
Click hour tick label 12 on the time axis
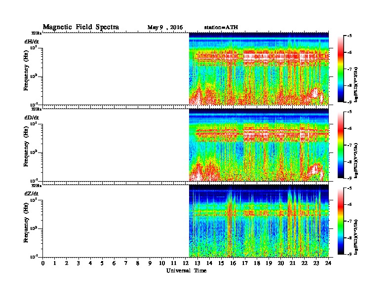pyautogui.click(x=186, y=263)
